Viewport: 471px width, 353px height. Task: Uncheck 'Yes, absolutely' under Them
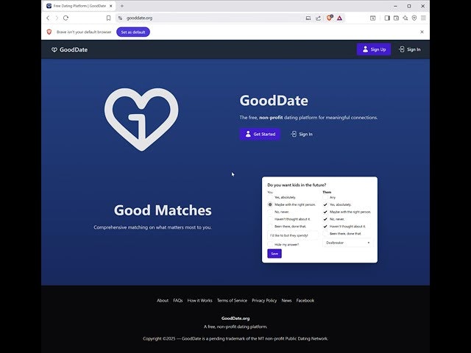[x=325, y=204]
